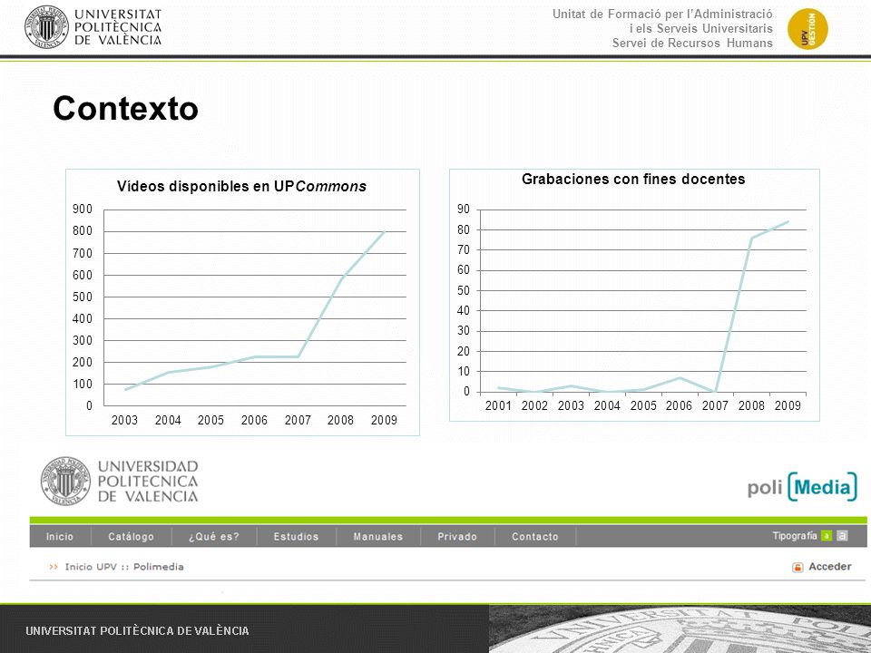The height and width of the screenshot is (653, 871).
Task: Select the small green typography size icon
Action: 827,536
